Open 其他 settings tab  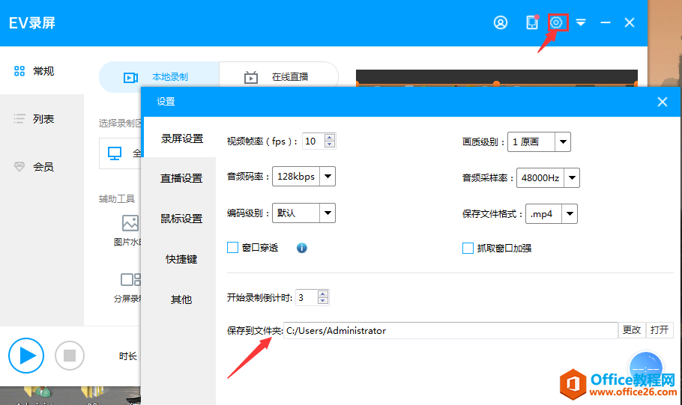point(182,299)
